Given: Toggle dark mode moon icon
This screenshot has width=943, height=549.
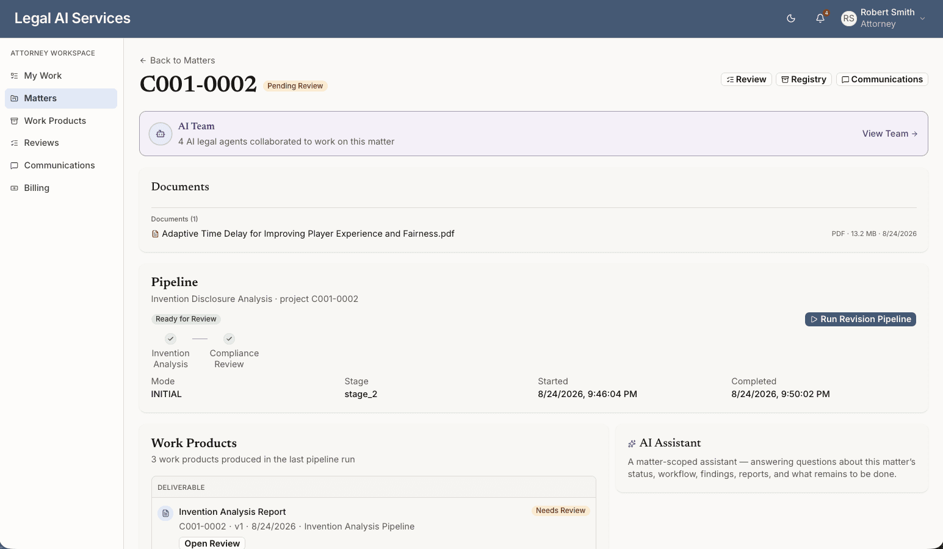Looking at the screenshot, I should (791, 18).
